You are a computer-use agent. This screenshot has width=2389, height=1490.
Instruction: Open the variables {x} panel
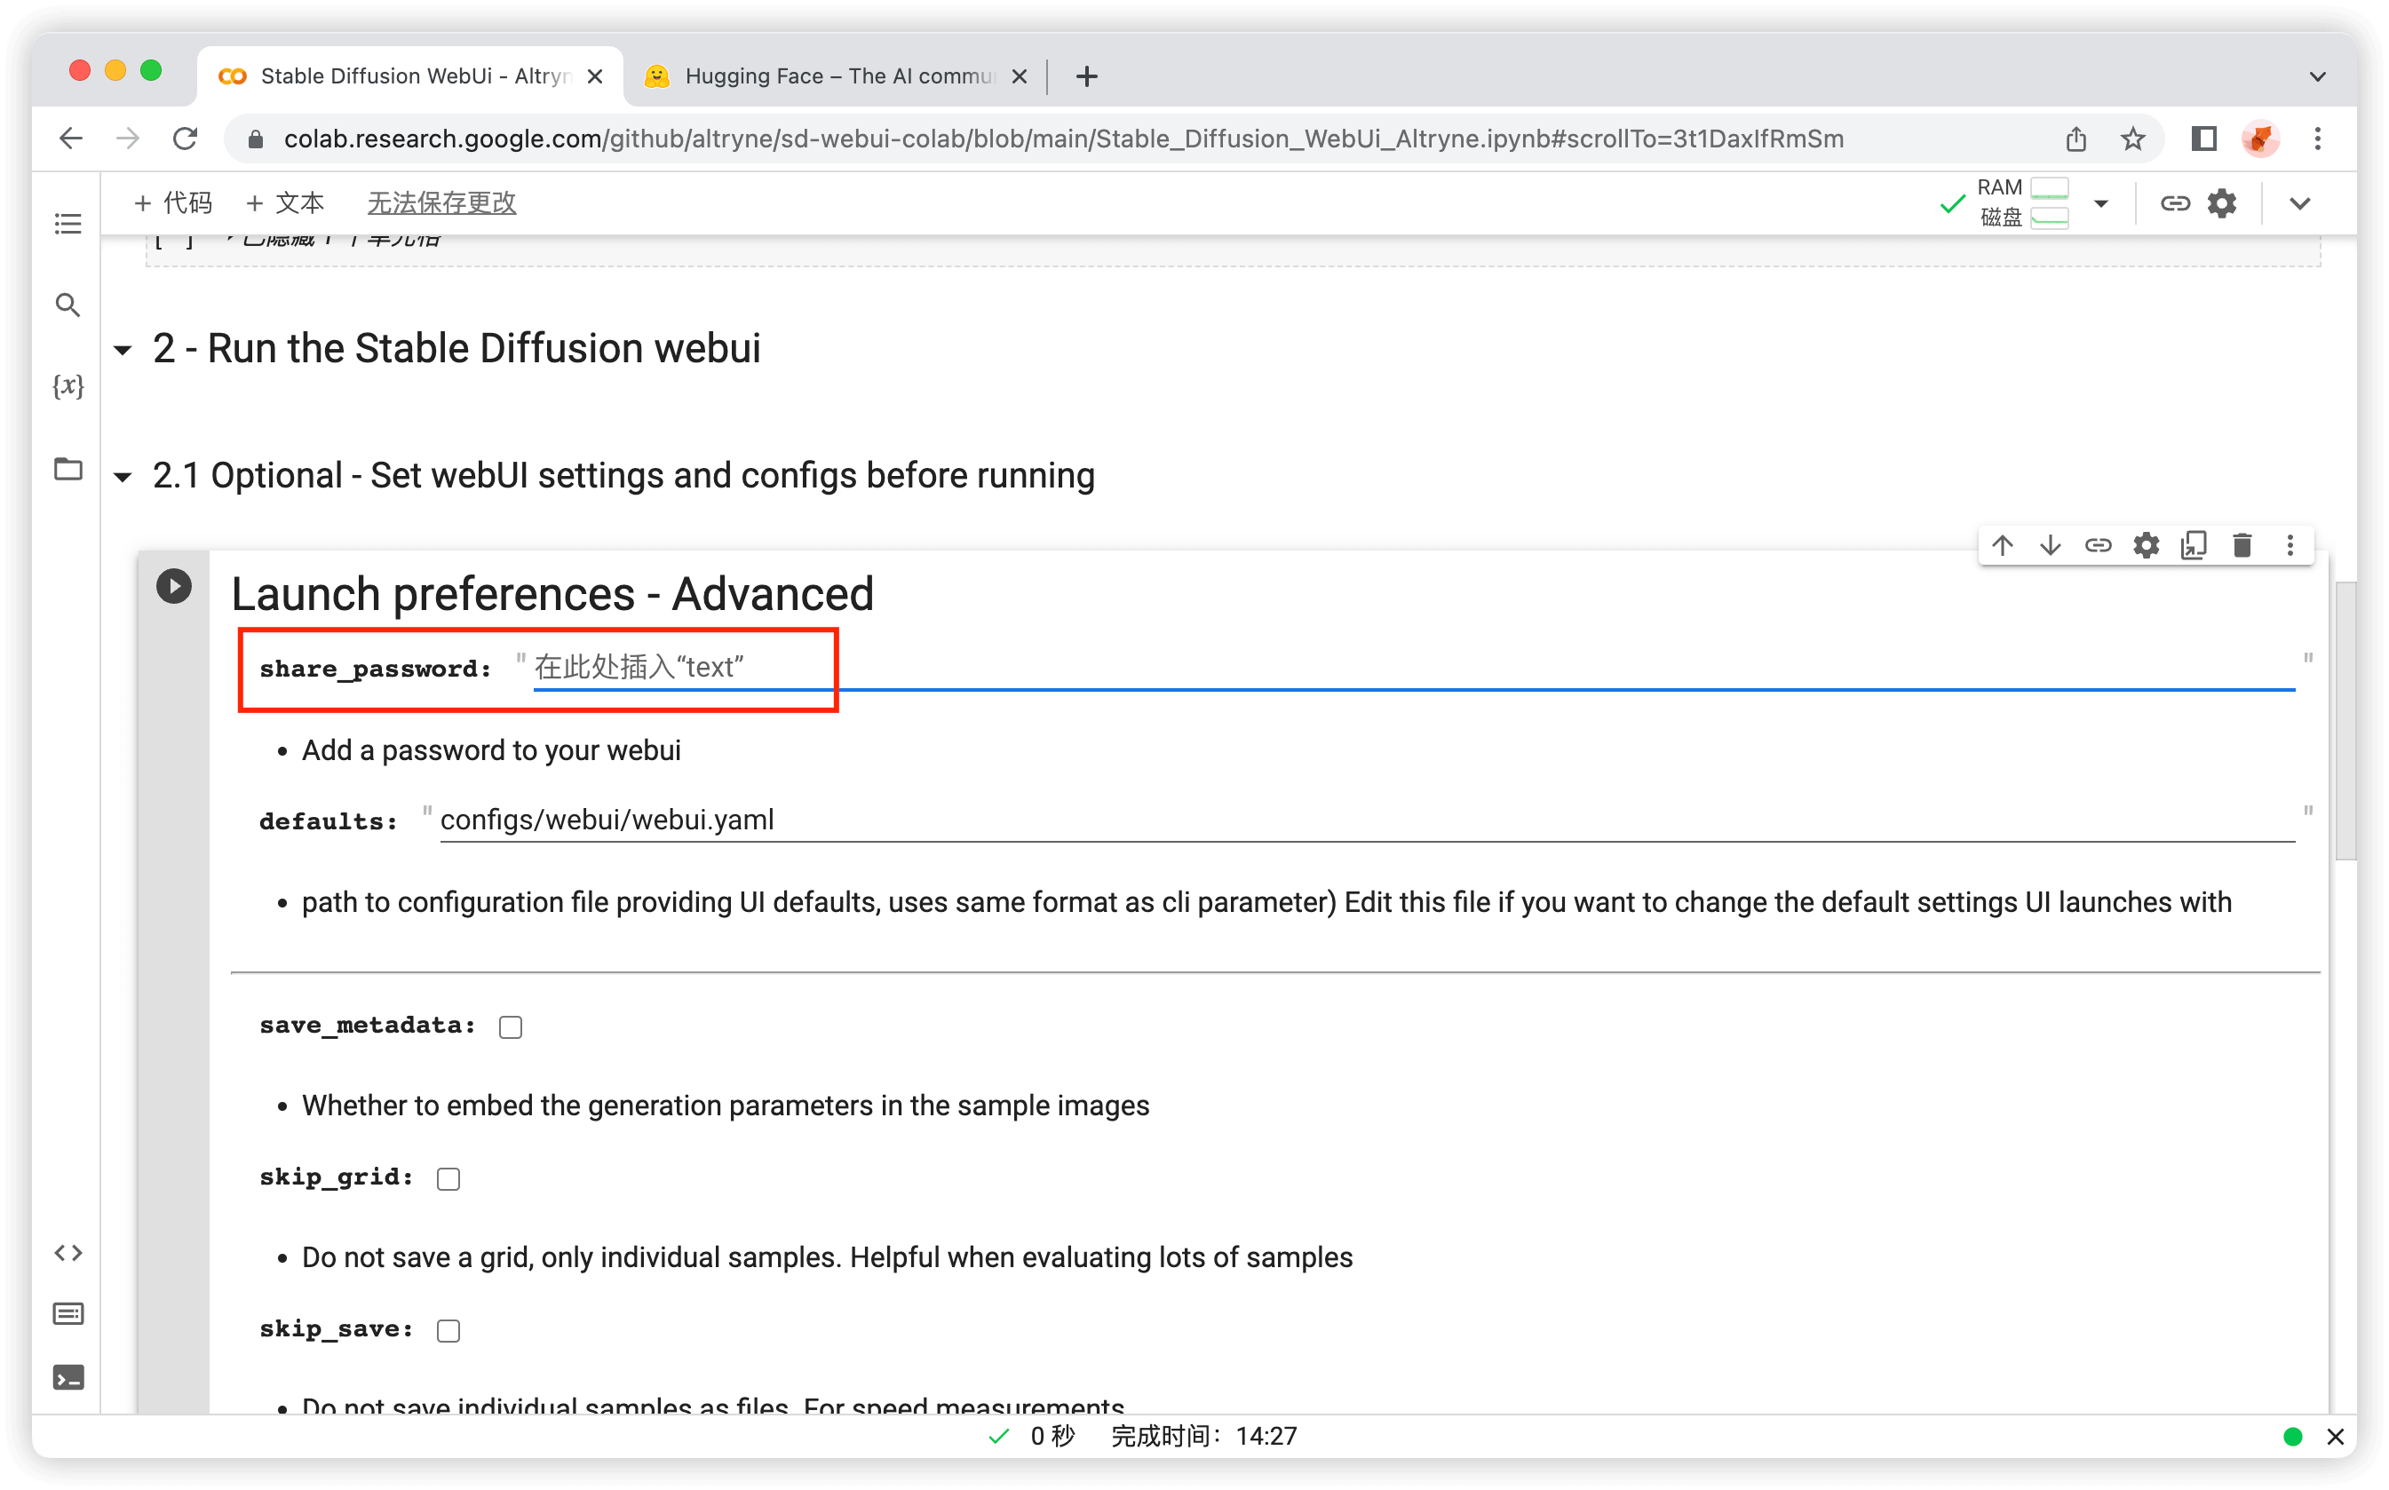(x=67, y=385)
